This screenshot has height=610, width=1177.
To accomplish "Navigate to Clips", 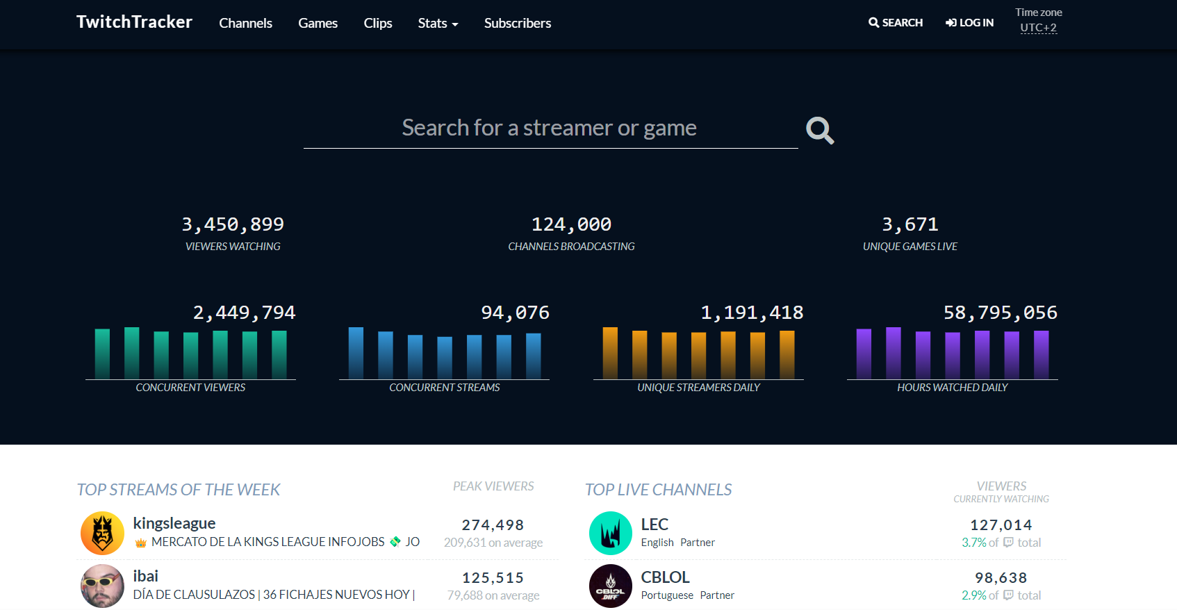I will pos(378,23).
